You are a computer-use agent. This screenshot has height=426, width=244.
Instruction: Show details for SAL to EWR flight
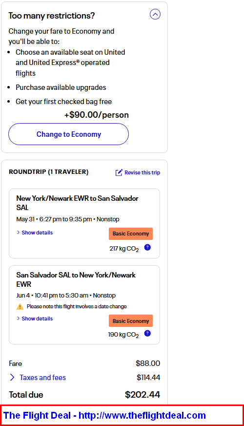[37, 319]
